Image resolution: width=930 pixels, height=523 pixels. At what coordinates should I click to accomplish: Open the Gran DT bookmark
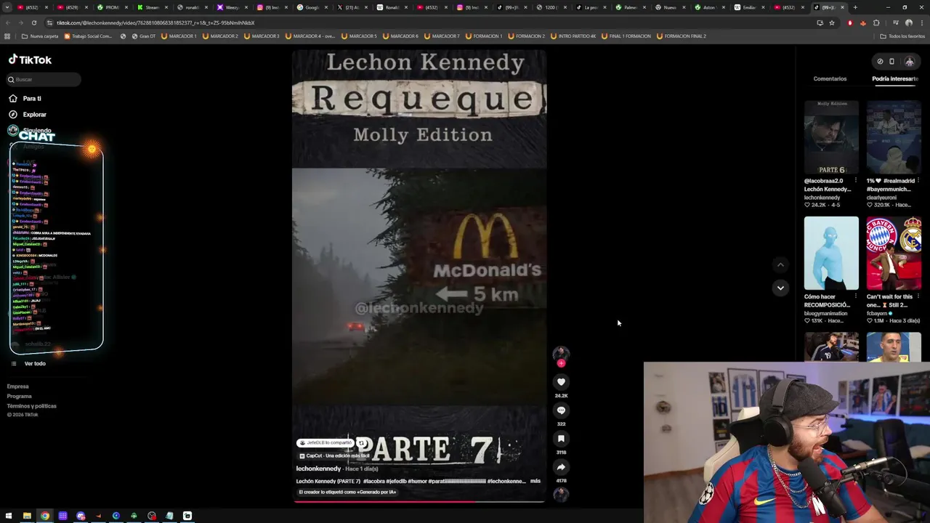pyautogui.click(x=142, y=36)
